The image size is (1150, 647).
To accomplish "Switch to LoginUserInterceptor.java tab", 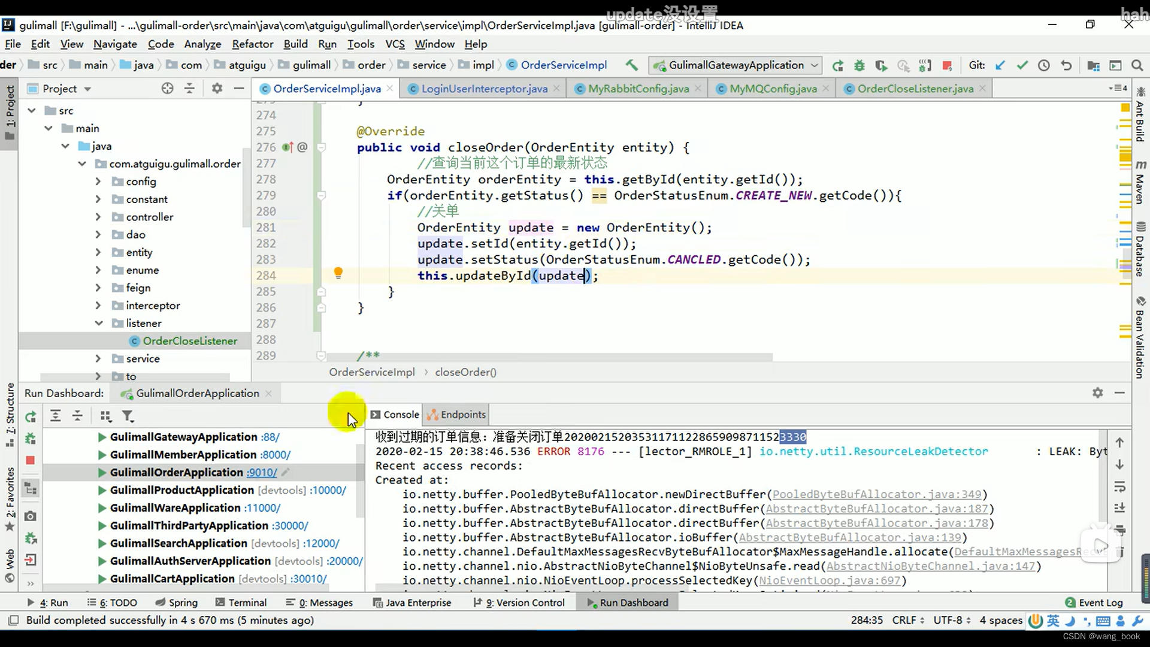I will tap(484, 89).
